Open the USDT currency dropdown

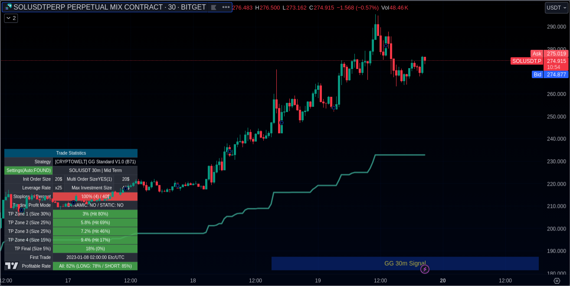click(x=556, y=8)
